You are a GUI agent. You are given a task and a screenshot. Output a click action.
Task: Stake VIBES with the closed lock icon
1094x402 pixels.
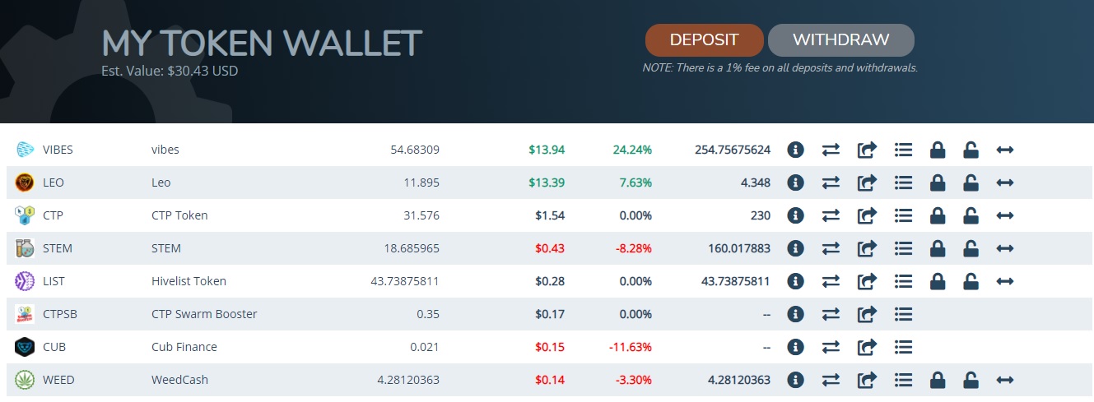pos(937,150)
